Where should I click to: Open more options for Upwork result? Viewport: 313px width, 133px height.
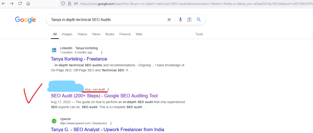click(x=111, y=123)
